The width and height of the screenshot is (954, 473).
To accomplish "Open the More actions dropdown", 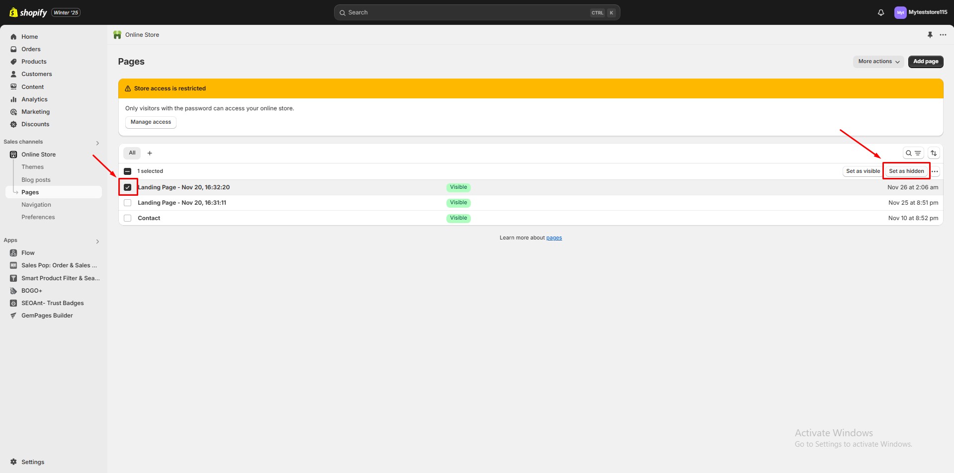I will (x=878, y=62).
